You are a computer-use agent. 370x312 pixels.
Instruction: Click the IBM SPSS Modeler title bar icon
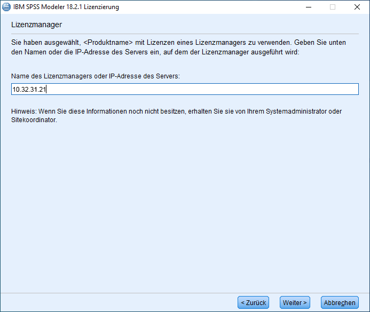6,7
